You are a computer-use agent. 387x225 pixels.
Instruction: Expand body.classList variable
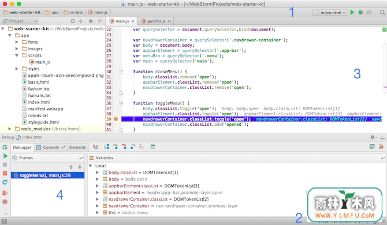click(x=98, y=172)
